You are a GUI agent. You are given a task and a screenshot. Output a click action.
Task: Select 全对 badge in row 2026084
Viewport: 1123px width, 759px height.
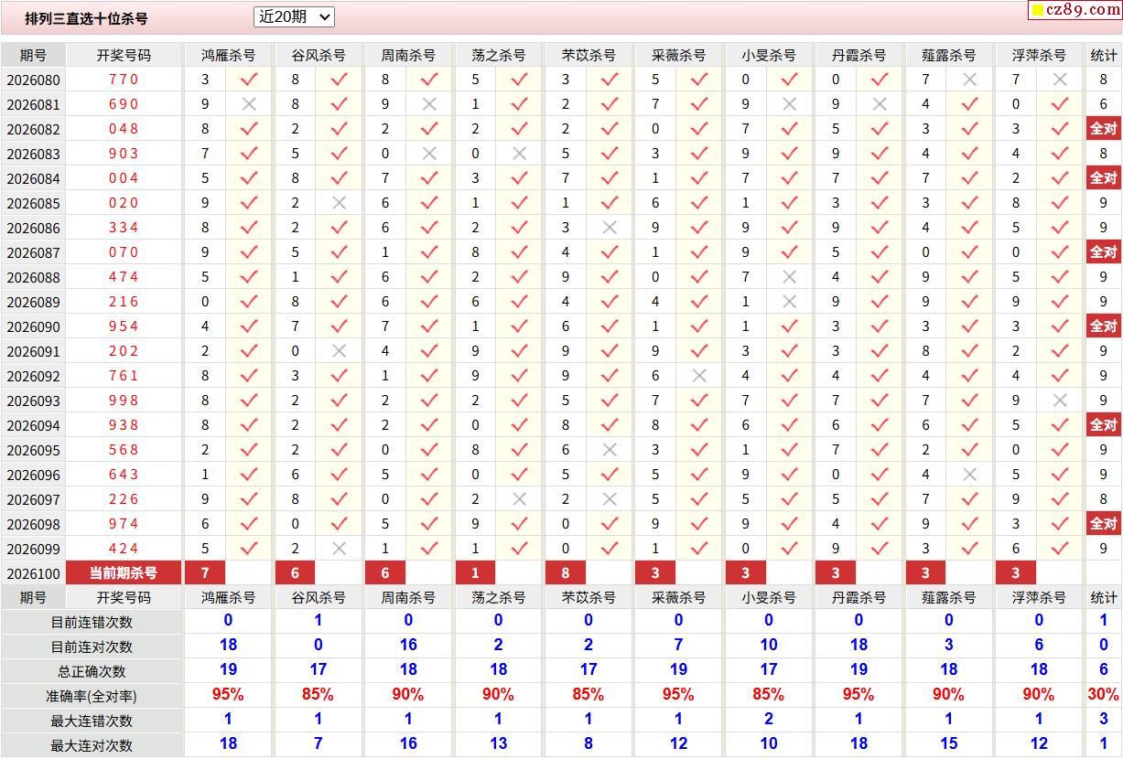tap(1104, 178)
